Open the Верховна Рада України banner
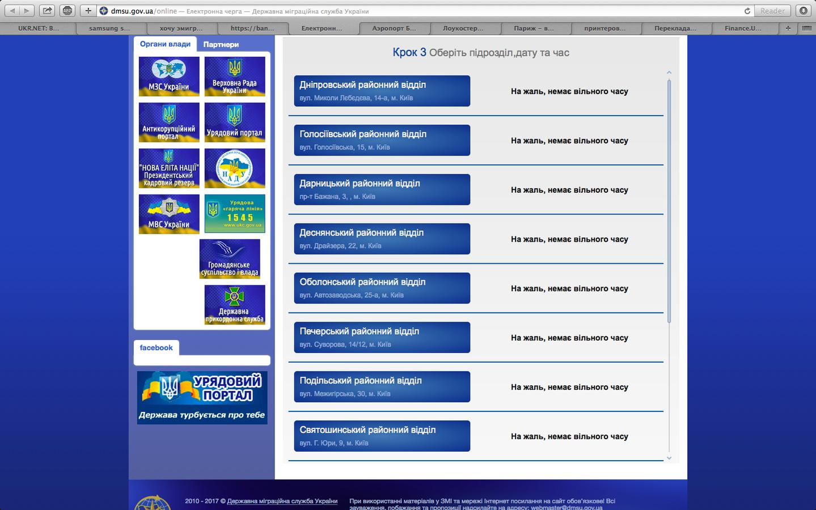 tap(235, 76)
